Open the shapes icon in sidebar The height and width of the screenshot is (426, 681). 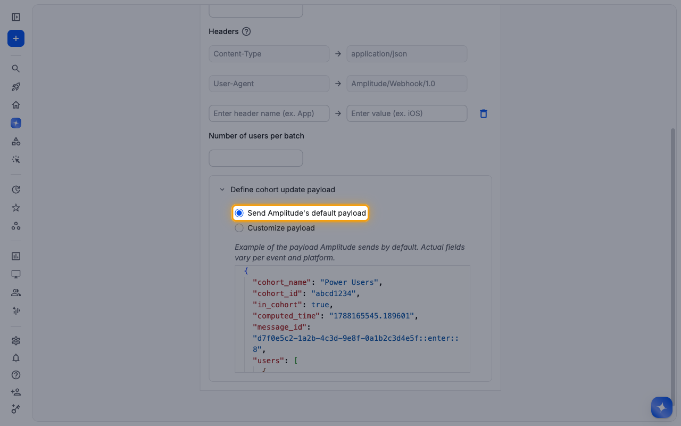pyautogui.click(x=16, y=141)
